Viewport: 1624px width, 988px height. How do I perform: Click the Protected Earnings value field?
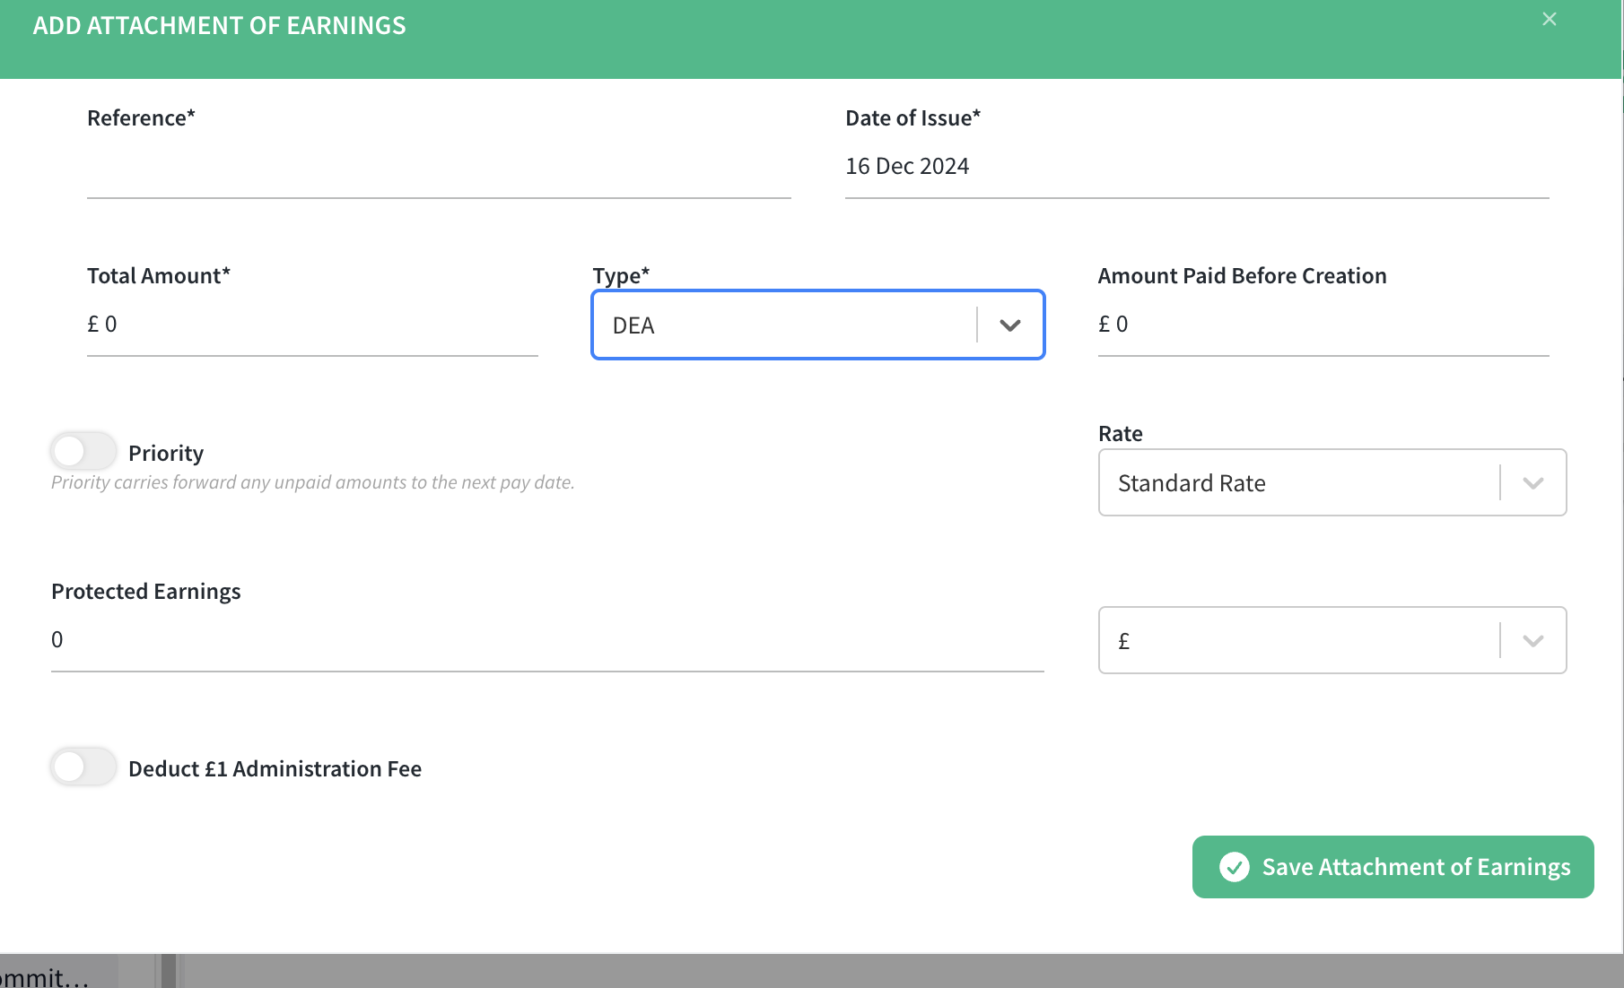[x=547, y=640]
